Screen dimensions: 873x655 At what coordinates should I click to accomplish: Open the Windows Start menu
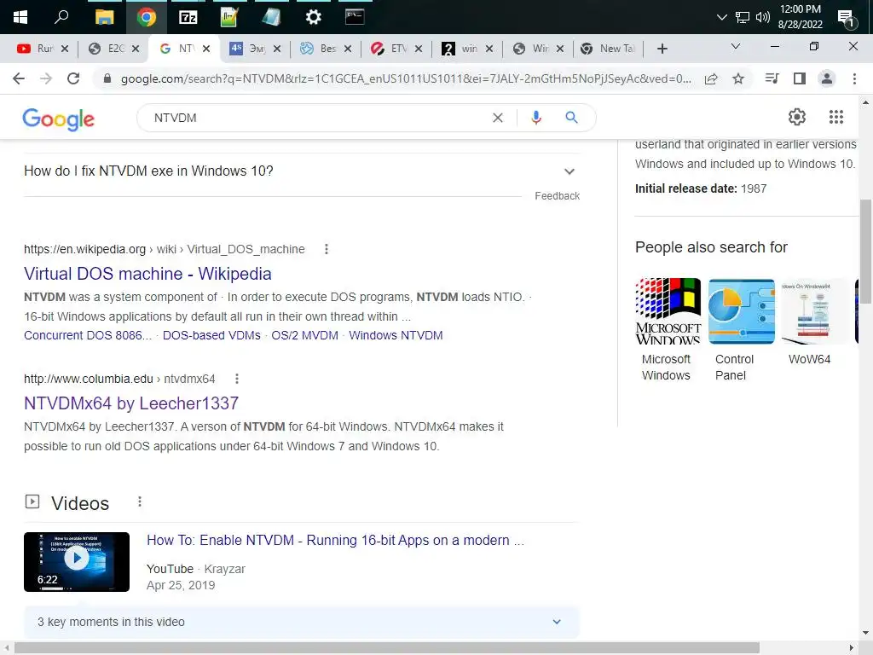pos(20,17)
